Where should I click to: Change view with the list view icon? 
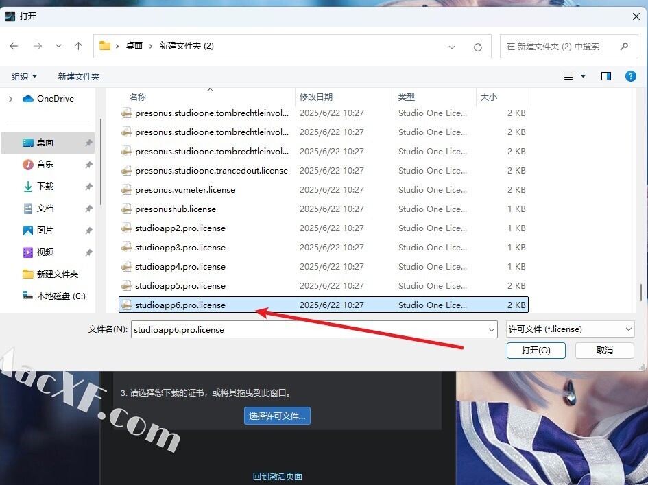(568, 76)
